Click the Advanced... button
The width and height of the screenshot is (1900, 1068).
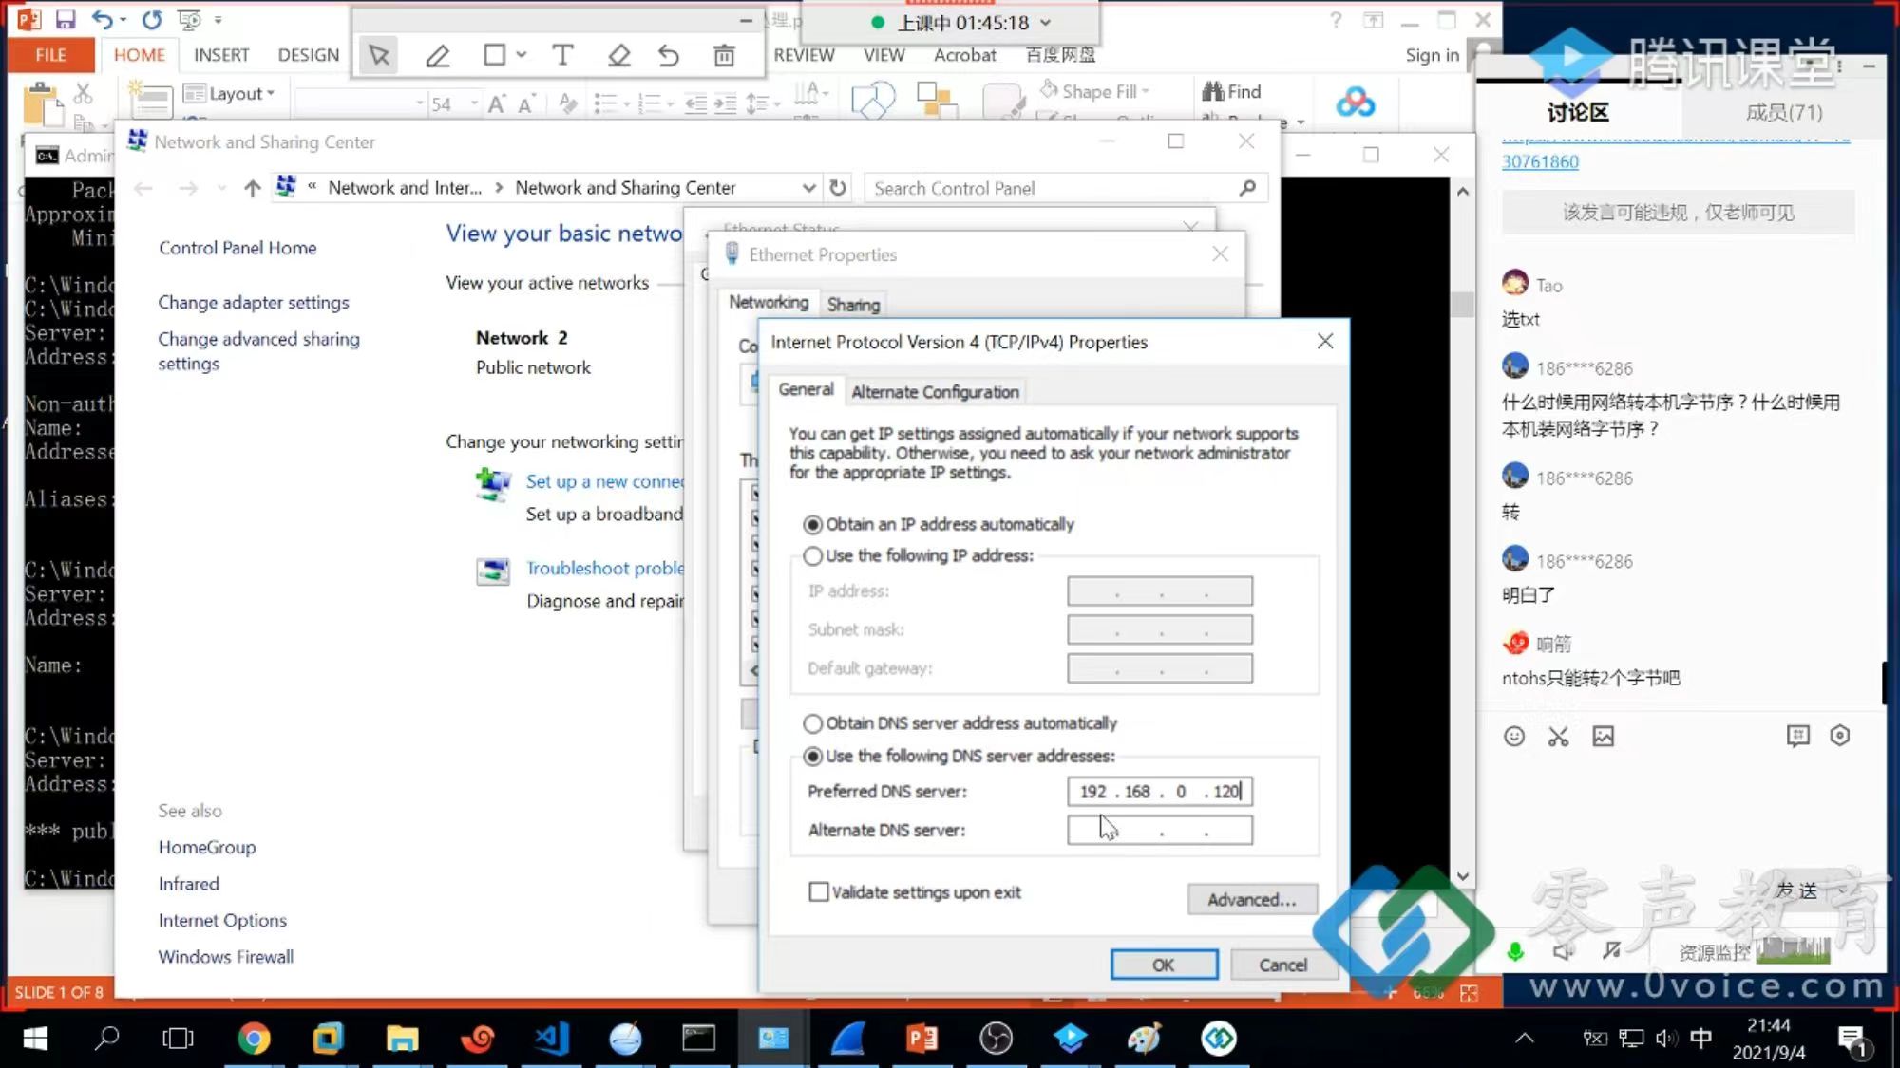[x=1251, y=899]
